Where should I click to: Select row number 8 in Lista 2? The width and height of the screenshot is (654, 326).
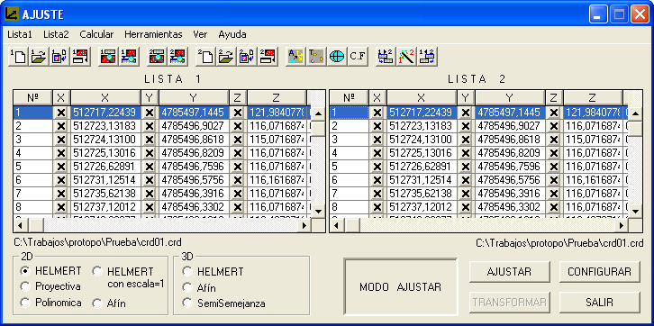point(350,207)
